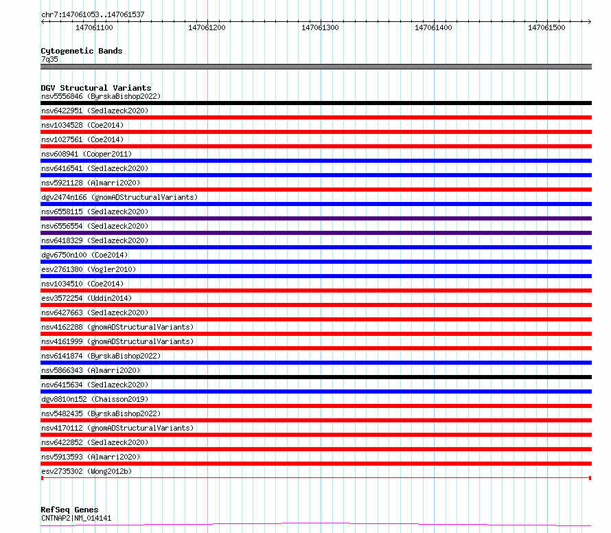Click nsv608941 (Cooper2011) label
Image resolution: width=611 pixels, height=533 pixels.
coord(87,154)
